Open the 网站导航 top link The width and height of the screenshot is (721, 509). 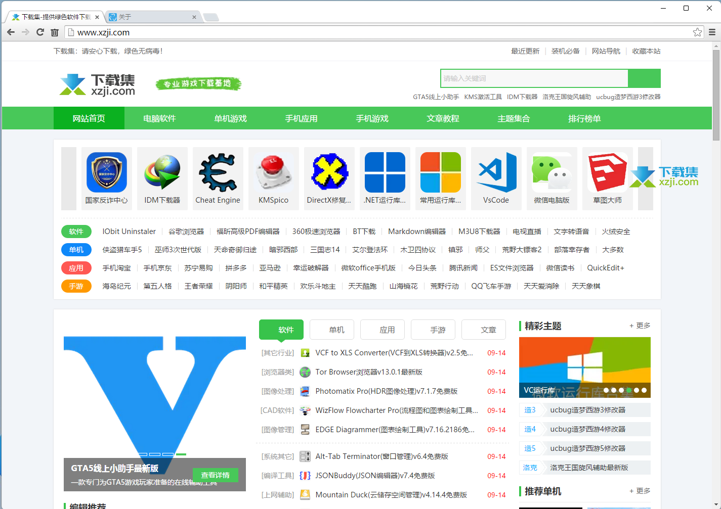[x=606, y=51]
